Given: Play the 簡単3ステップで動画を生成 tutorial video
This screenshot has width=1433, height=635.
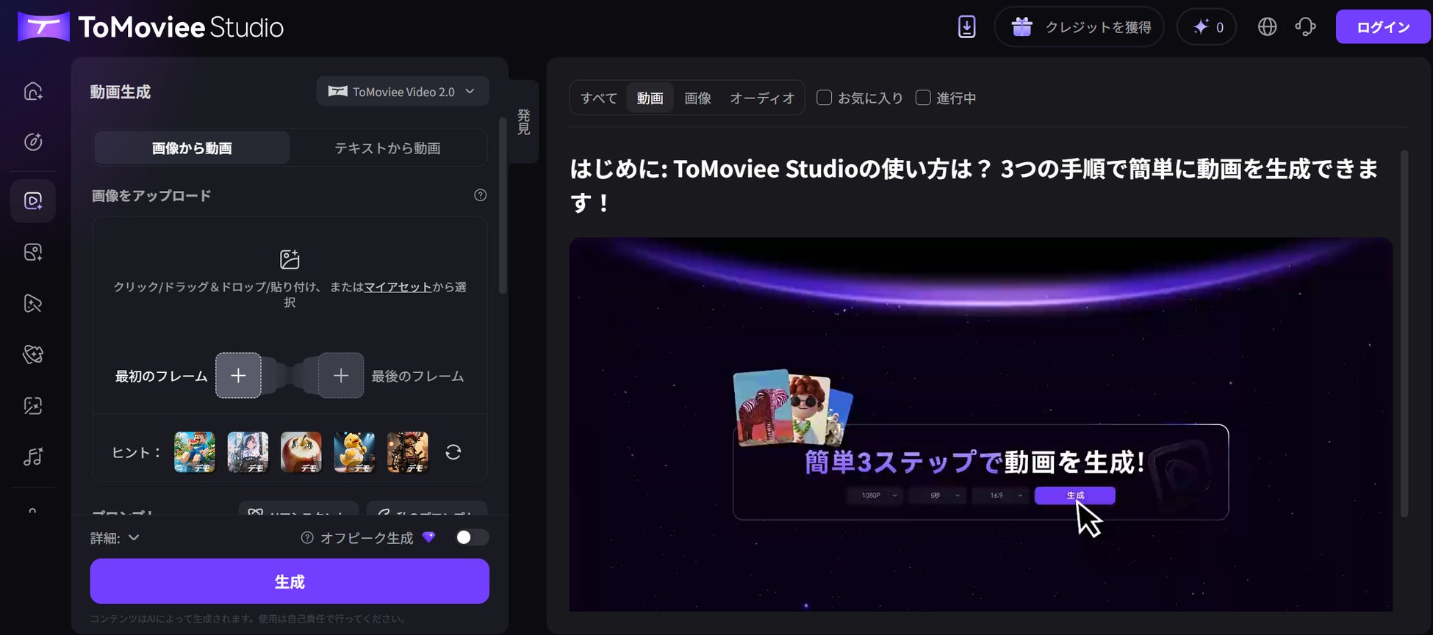Looking at the screenshot, I should 981,424.
